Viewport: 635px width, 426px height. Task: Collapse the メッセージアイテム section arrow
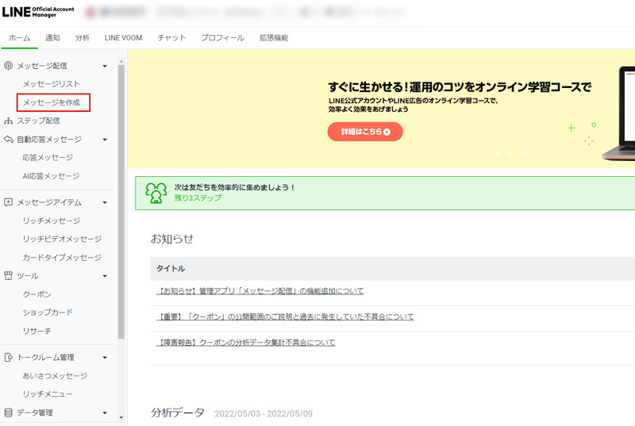[105, 202]
